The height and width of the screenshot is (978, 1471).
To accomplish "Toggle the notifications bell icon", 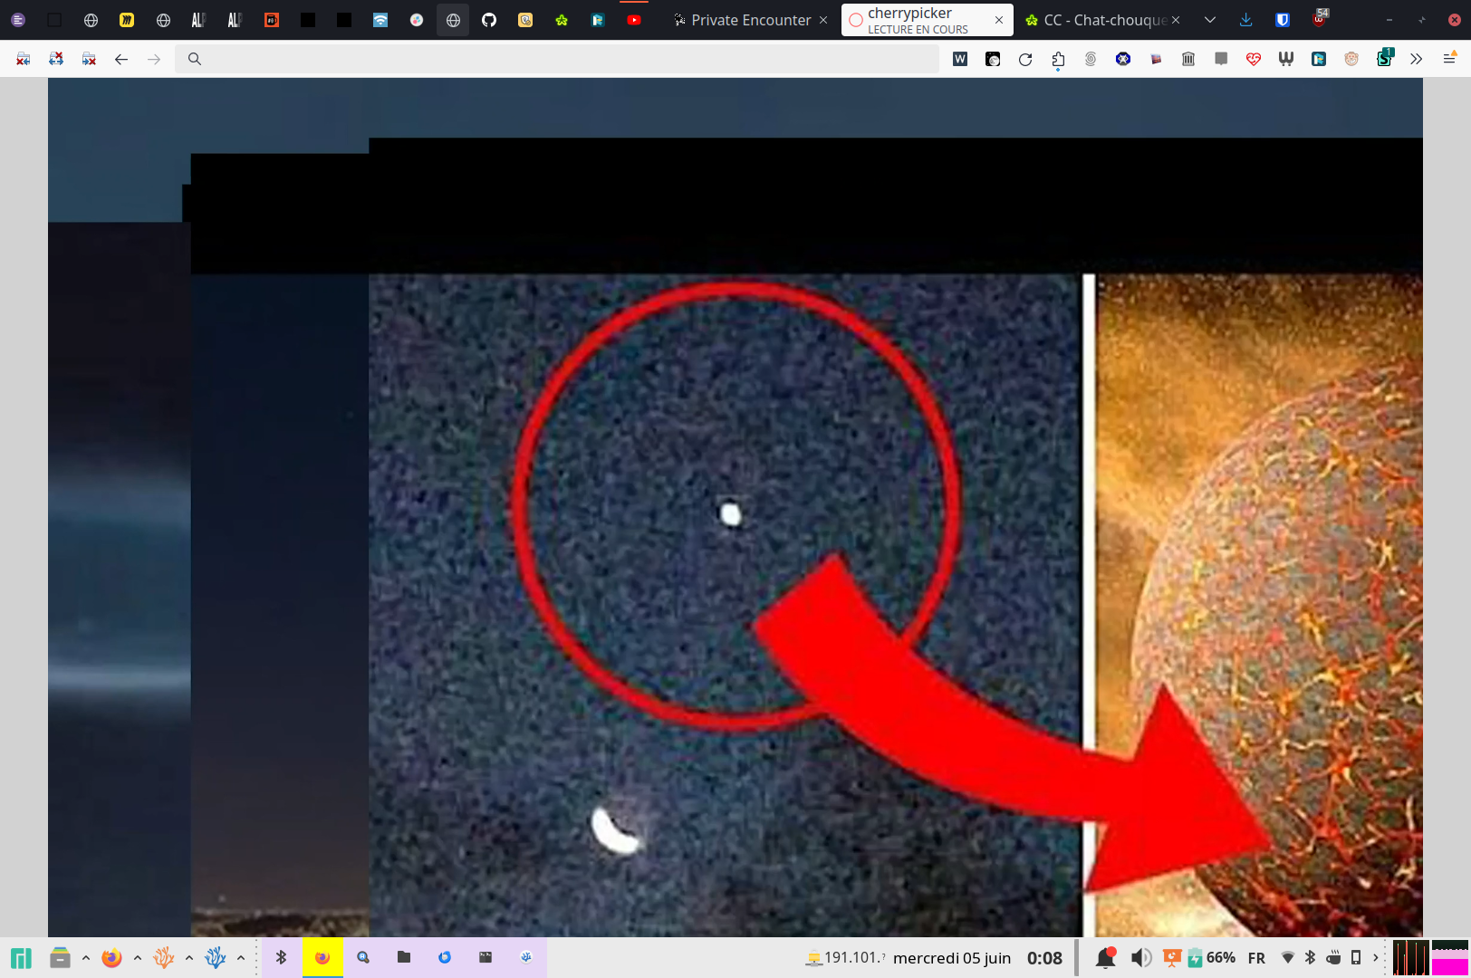I will [1105, 958].
